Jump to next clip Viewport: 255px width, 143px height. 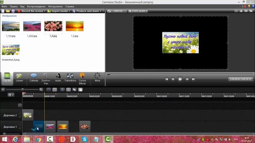(193, 79)
